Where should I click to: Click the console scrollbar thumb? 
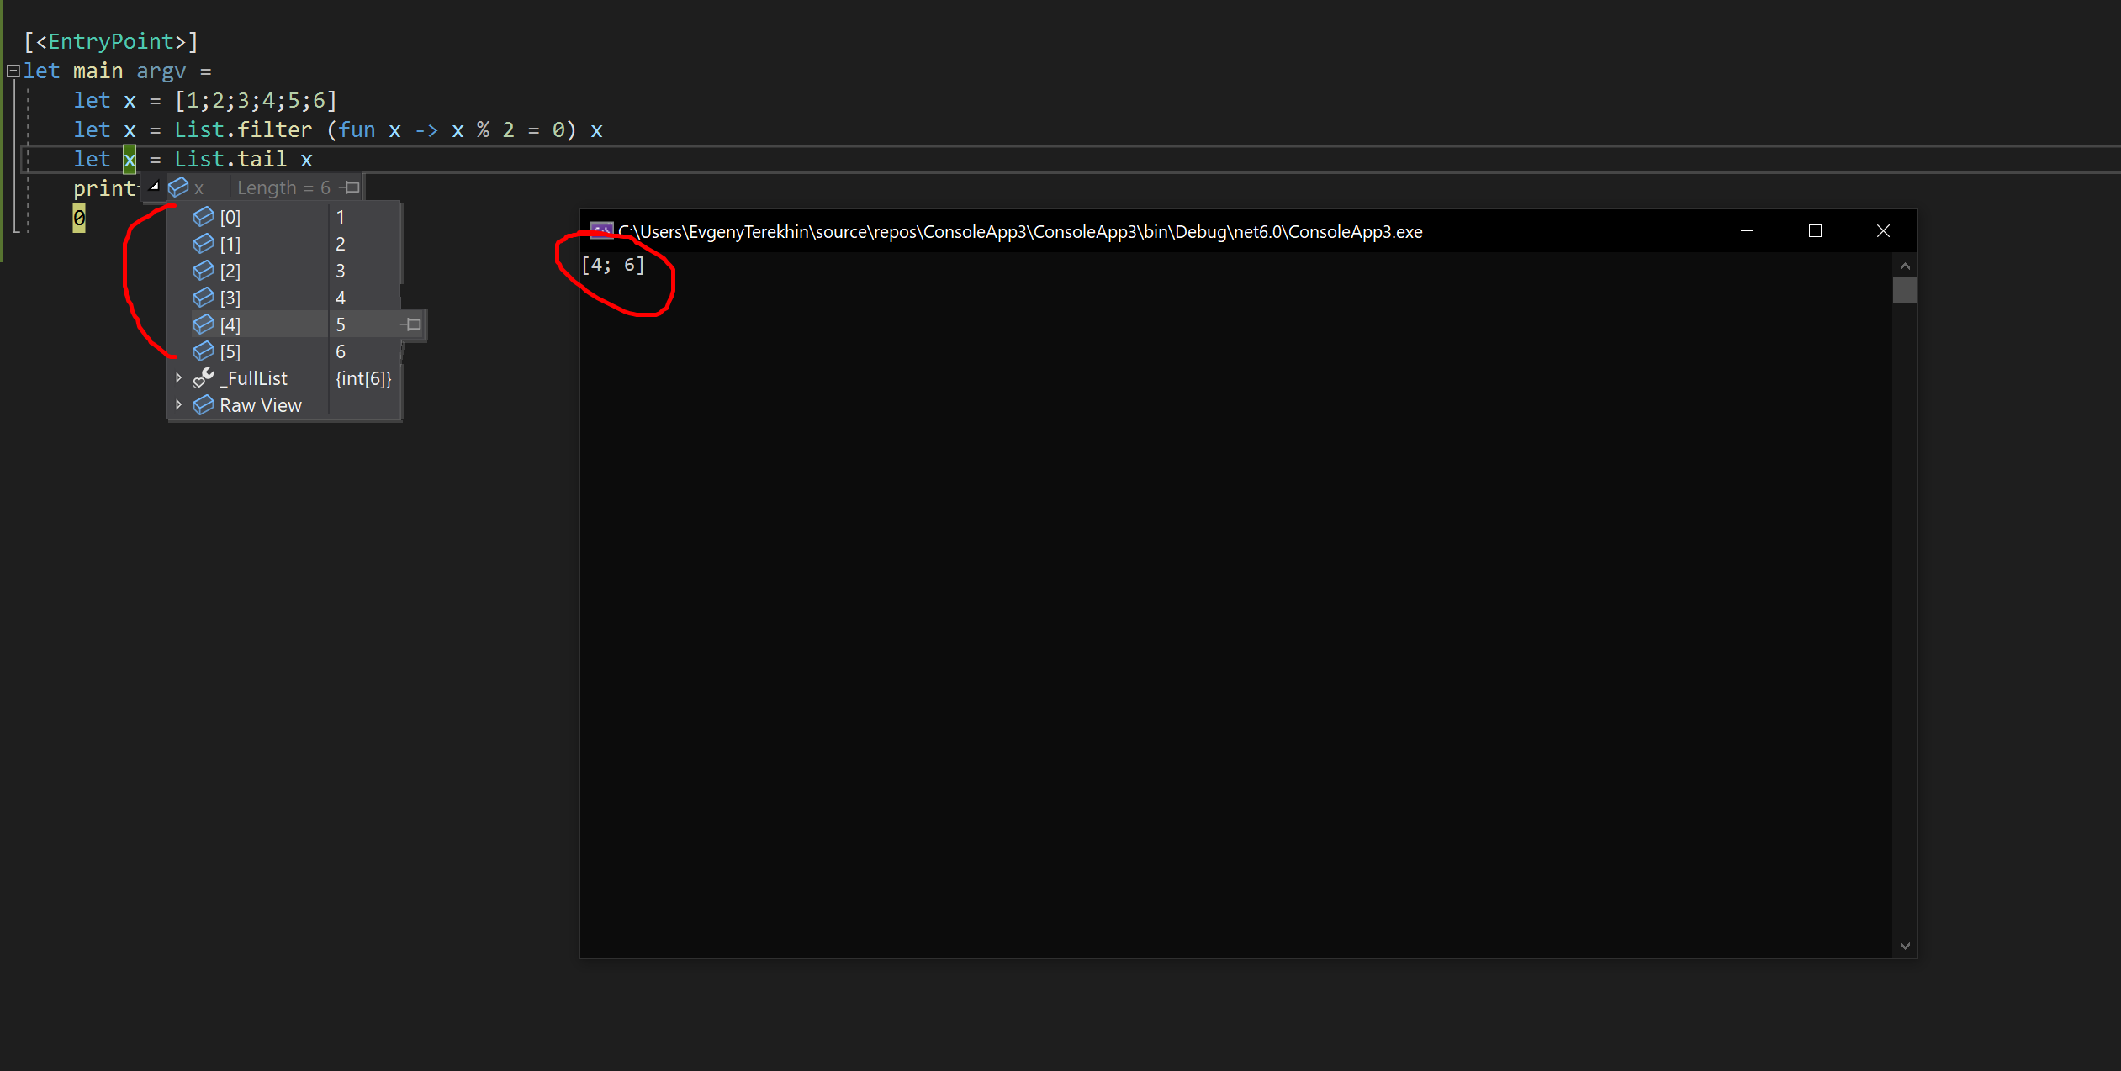click(x=1904, y=290)
